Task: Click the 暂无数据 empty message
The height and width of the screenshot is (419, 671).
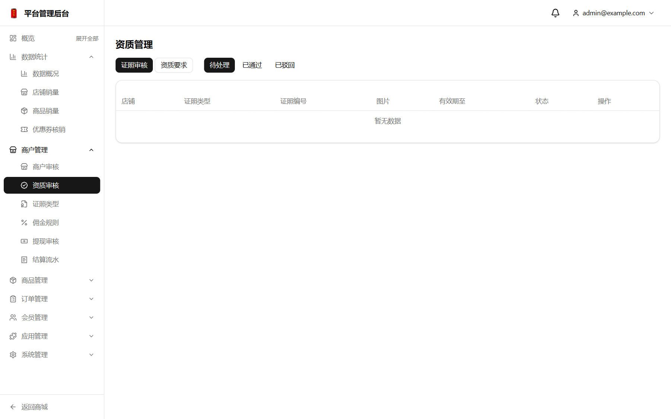Action: point(388,121)
